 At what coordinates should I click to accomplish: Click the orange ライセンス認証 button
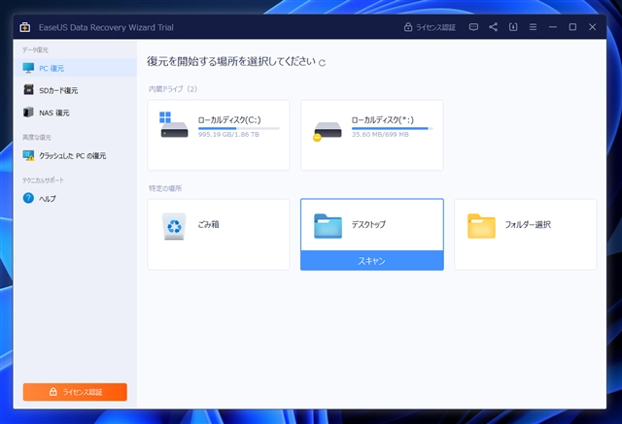(75, 392)
